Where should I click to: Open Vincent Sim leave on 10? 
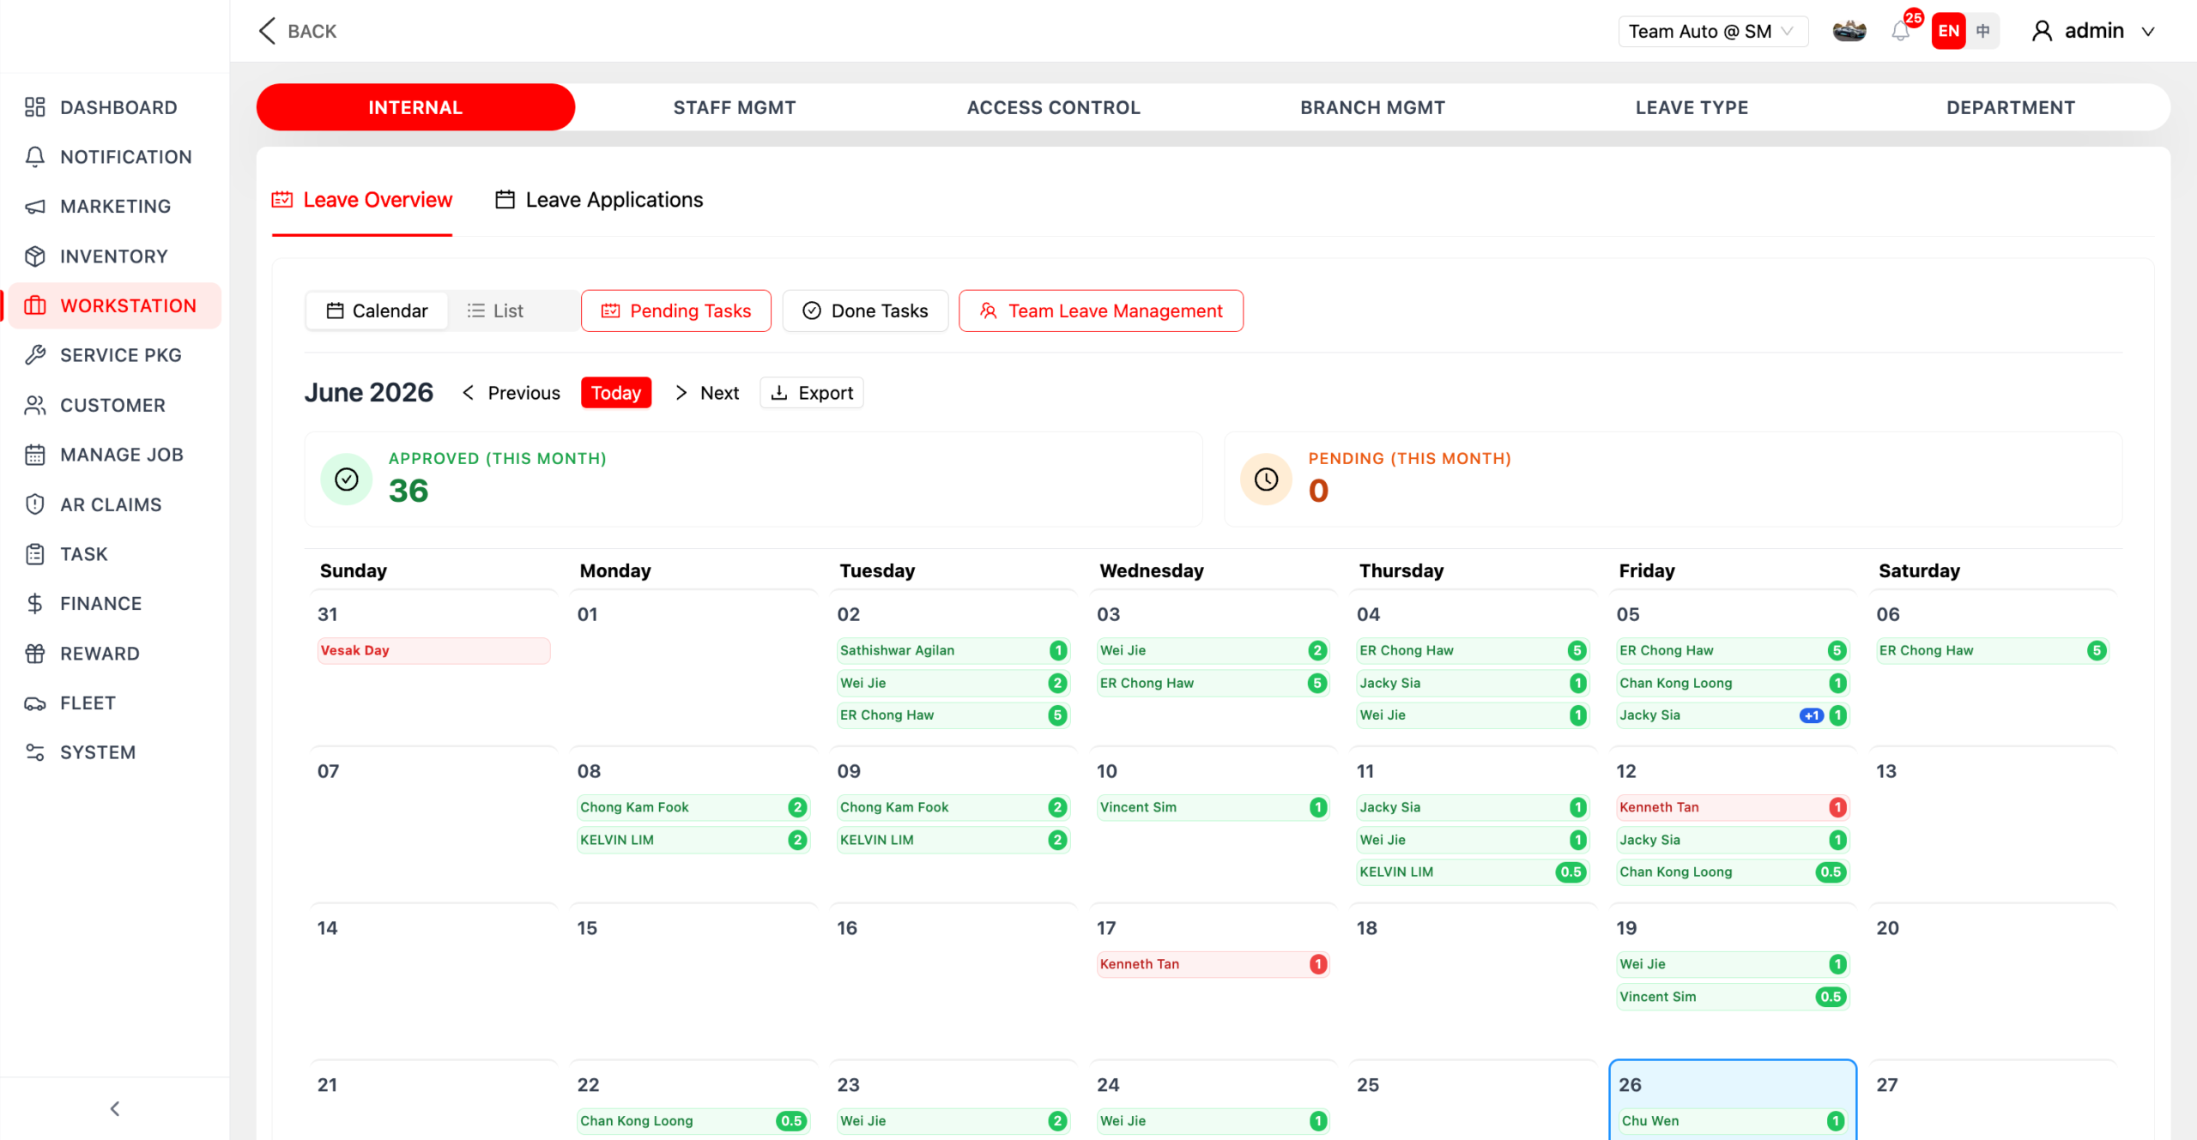pos(1213,807)
